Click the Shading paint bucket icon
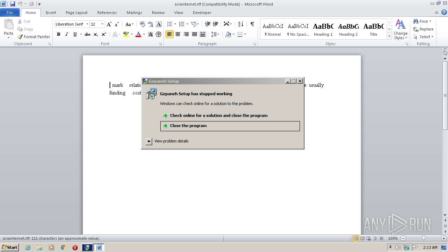This screenshot has width=448, height=252. point(228,34)
